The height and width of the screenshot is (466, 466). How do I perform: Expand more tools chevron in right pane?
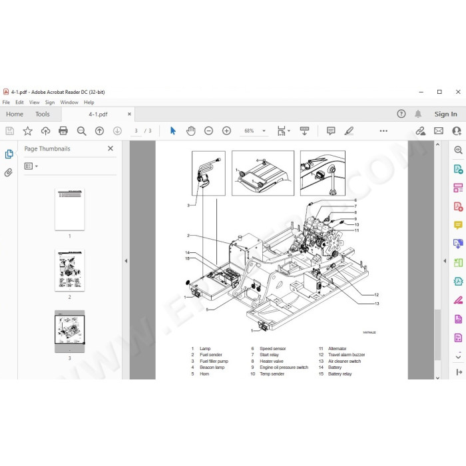458,356
